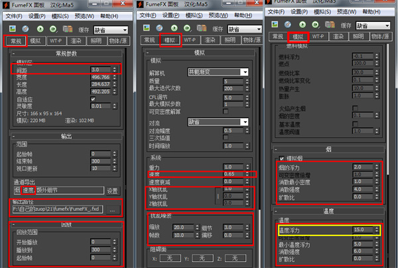Click the FumeFX flame logo in middle title bar
Screen dimensions: 398x268
(141, 5)
